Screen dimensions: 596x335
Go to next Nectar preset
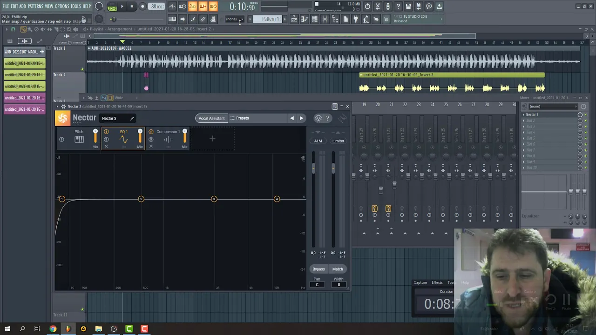(301, 118)
